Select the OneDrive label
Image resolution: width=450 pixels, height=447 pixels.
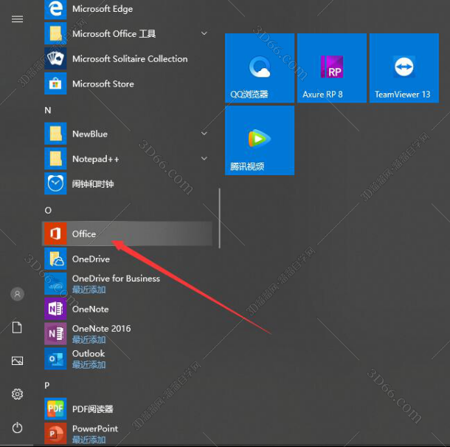click(91, 259)
